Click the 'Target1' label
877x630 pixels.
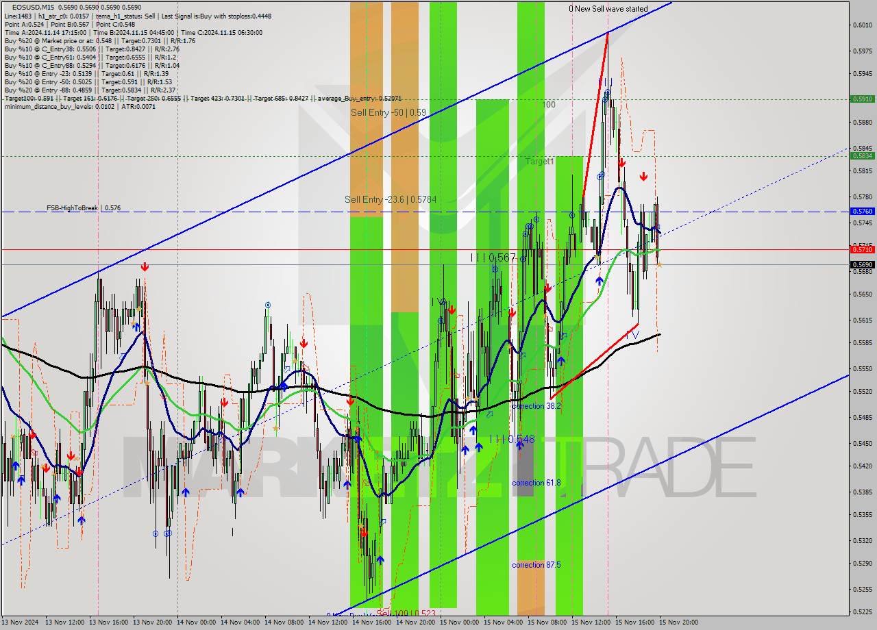coord(540,162)
